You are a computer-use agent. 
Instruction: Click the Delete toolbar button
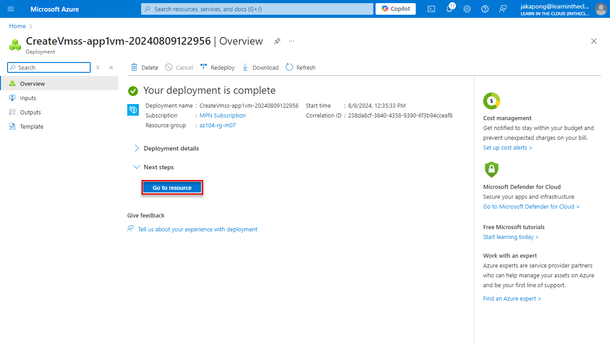pyautogui.click(x=144, y=67)
